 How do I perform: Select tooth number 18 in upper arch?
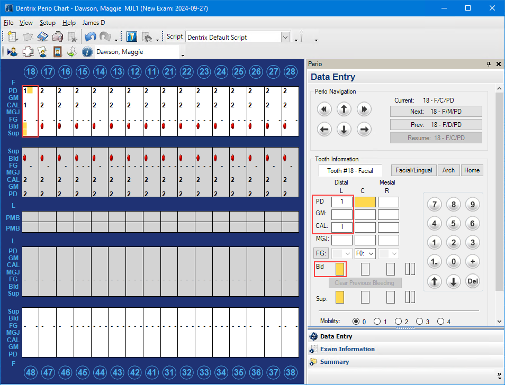pos(31,71)
